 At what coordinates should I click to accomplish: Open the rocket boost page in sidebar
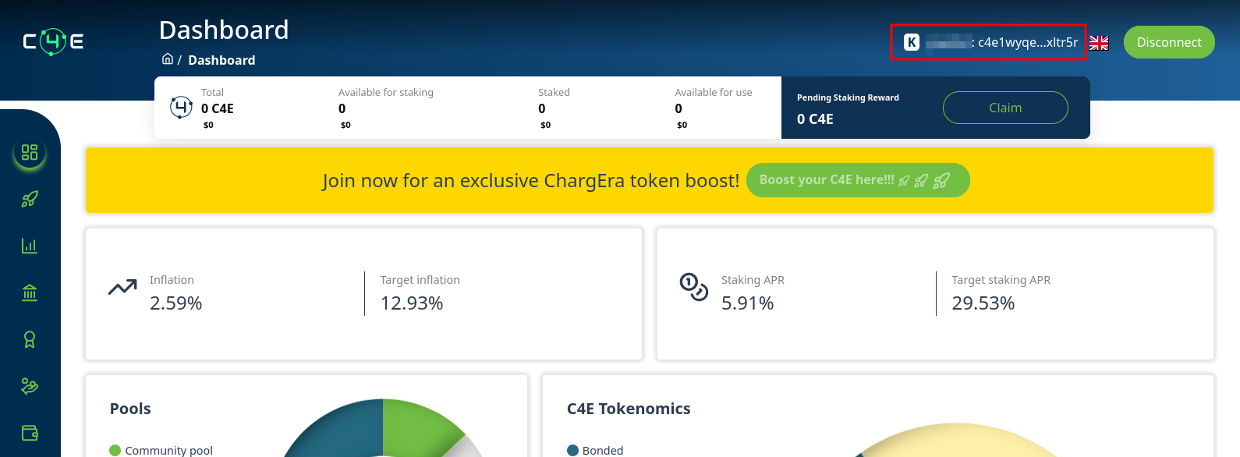pos(30,199)
